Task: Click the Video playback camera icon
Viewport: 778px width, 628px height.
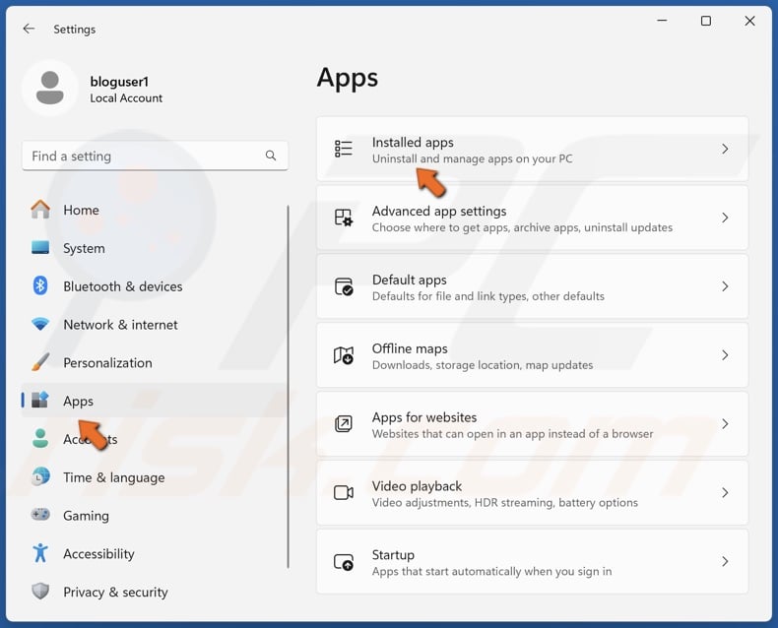Action: 344,492
